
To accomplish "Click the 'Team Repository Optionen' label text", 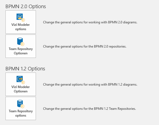I will (21, 51).
